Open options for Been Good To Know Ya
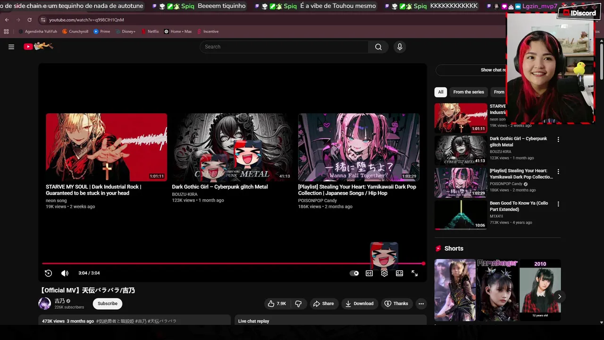The width and height of the screenshot is (604, 340). 558,204
